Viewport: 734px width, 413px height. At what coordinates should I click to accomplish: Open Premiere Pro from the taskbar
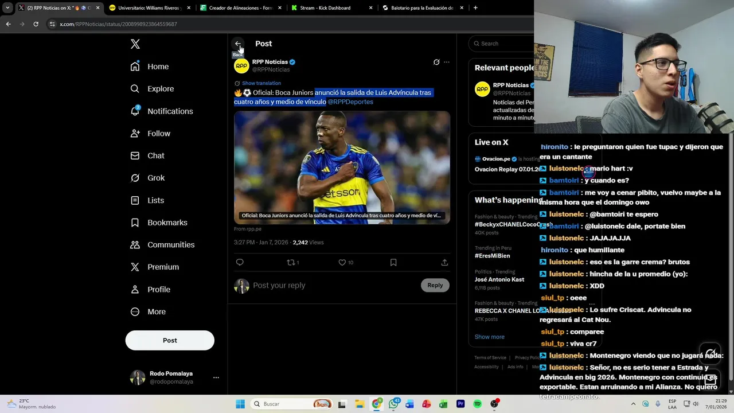click(x=460, y=404)
